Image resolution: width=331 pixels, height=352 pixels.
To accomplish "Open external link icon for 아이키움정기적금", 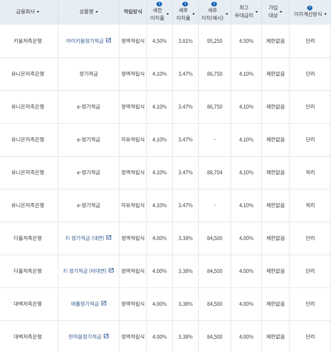I will (x=108, y=40).
